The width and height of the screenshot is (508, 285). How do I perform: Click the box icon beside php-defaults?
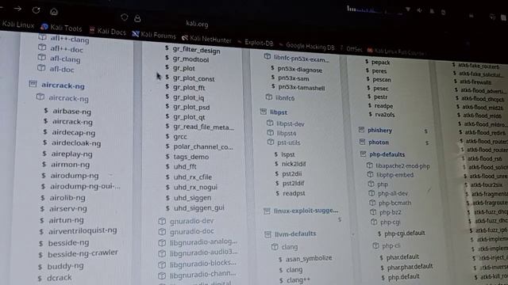[x=363, y=154]
